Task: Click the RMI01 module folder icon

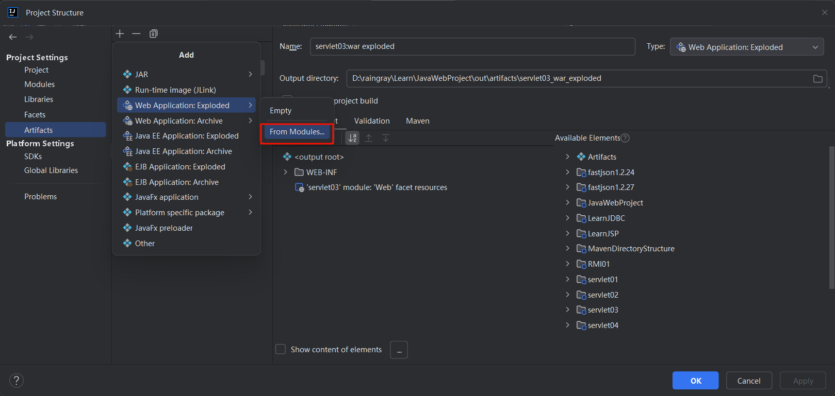Action: [581, 264]
